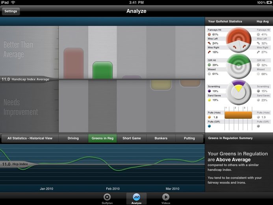Switch to the Short Game tab
This screenshot has height=205, width=273.
pos(132,138)
